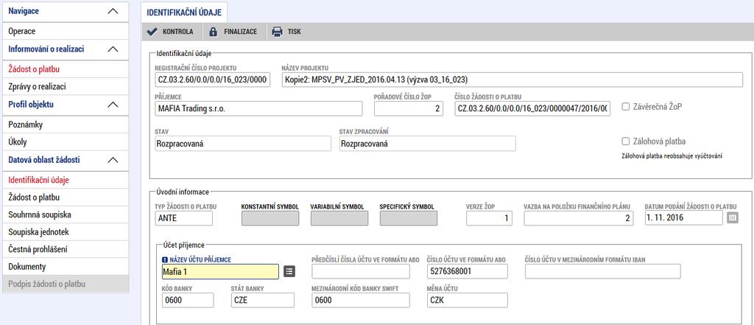This screenshot has height=325, width=754.
Task: Click the Specifický symbol field
Action: click(x=408, y=218)
